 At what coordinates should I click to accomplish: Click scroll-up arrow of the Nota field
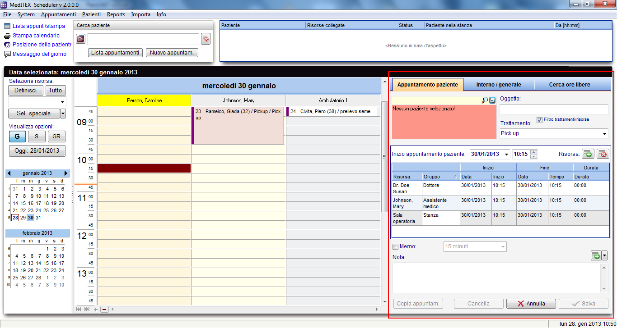point(604,267)
